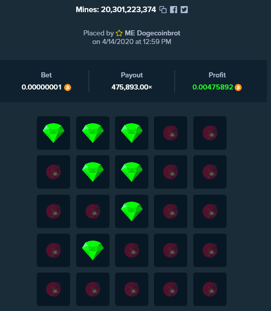
Task: Click top-right mine tile
Action: pyautogui.click(x=210, y=133)
